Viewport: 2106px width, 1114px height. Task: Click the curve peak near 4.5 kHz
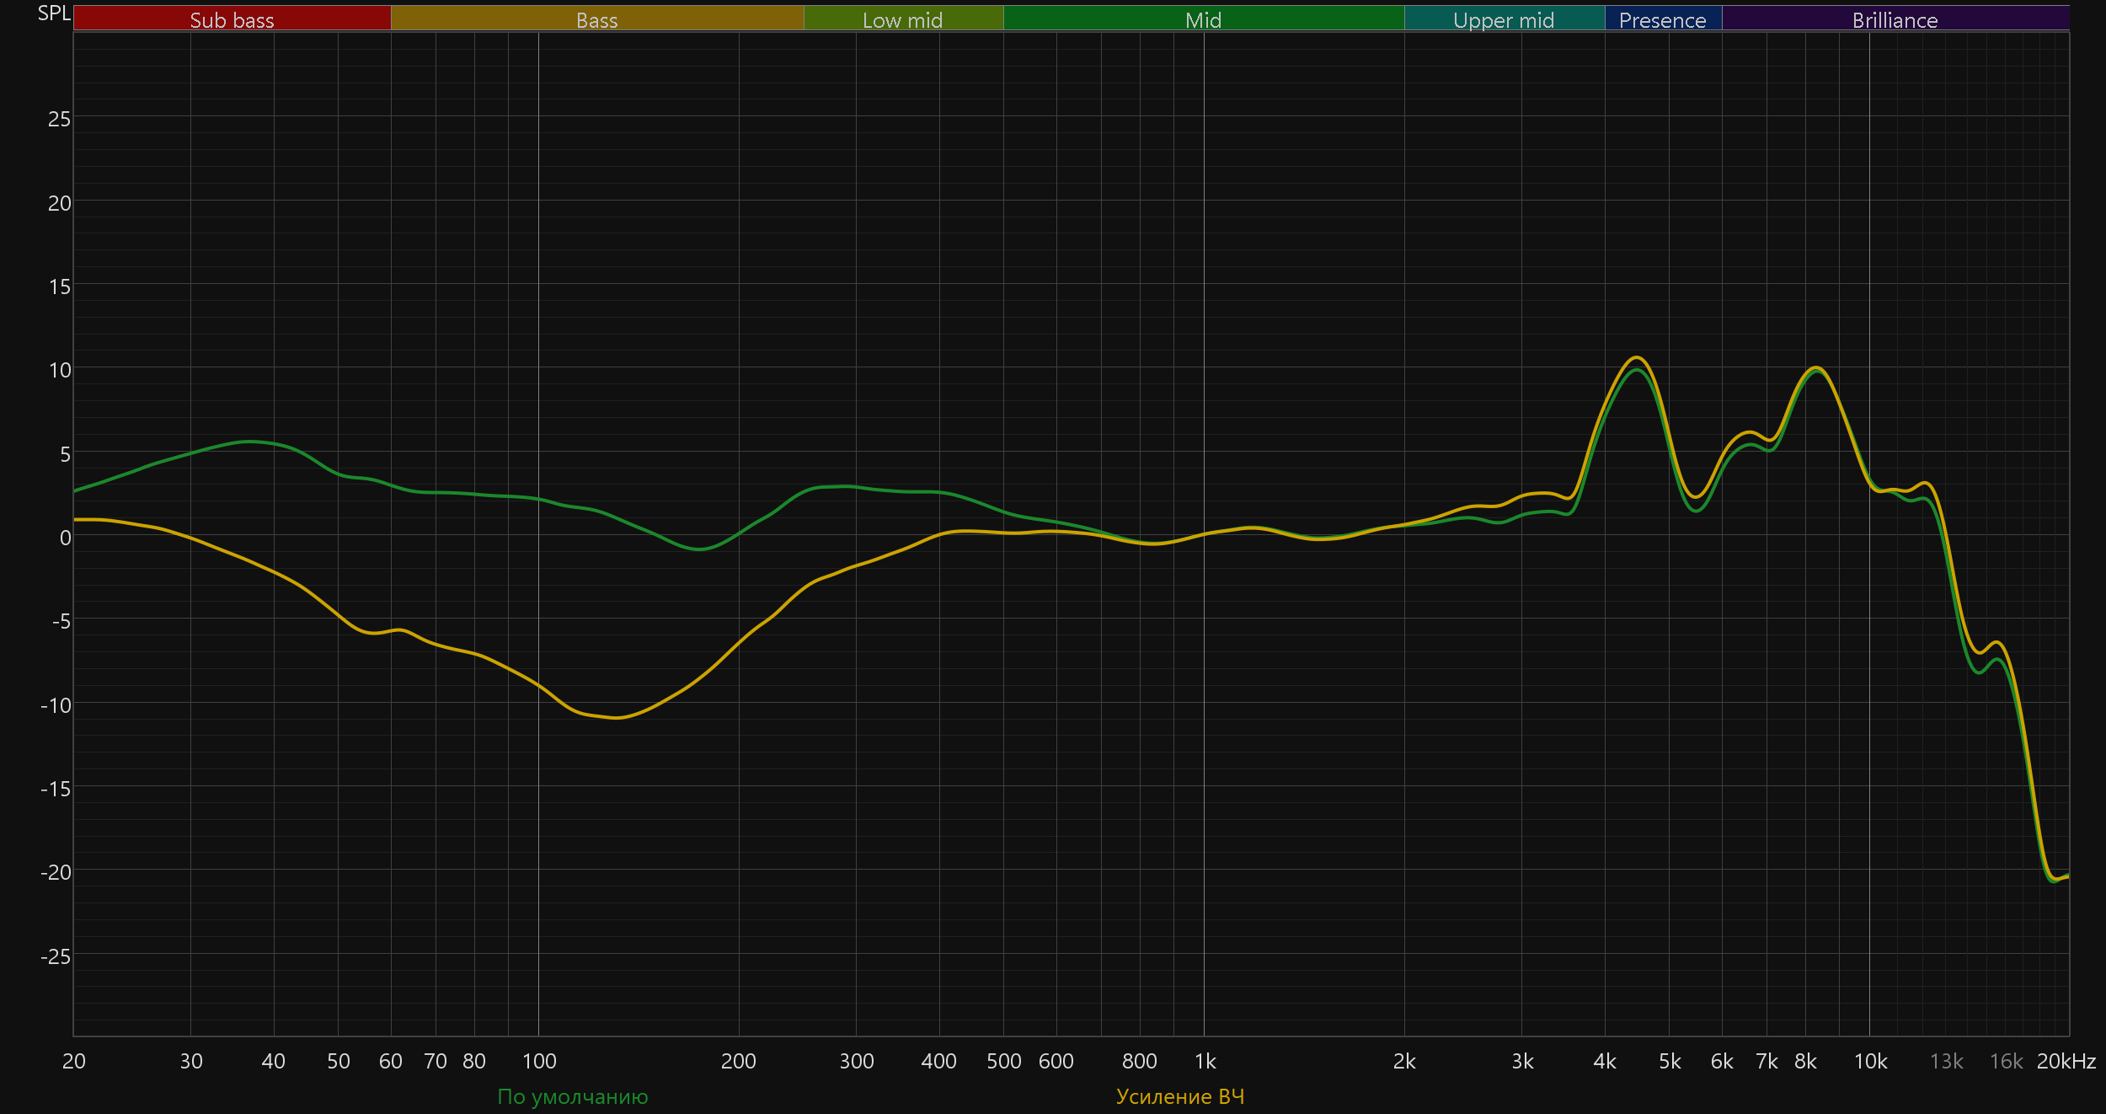[1636, 357]
